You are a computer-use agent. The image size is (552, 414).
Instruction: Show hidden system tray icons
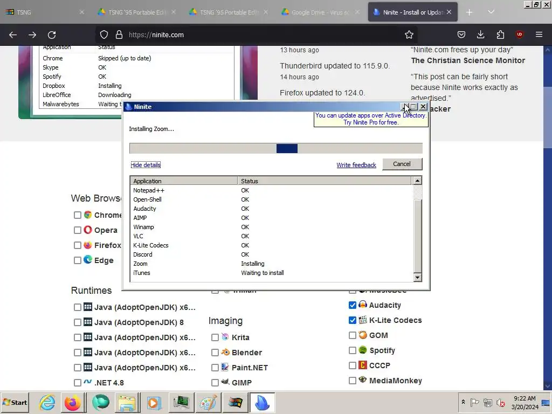[463, 402]
